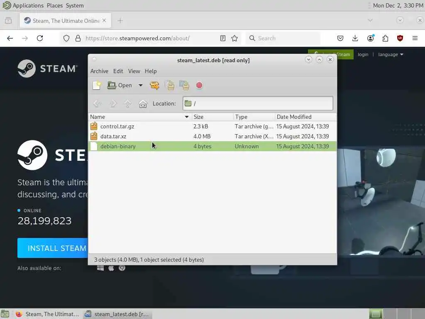Sort file list by Size column

(212, 117)
